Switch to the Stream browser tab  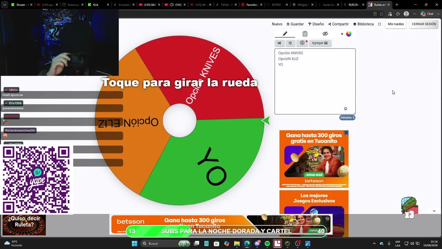[x=21, y=5]
